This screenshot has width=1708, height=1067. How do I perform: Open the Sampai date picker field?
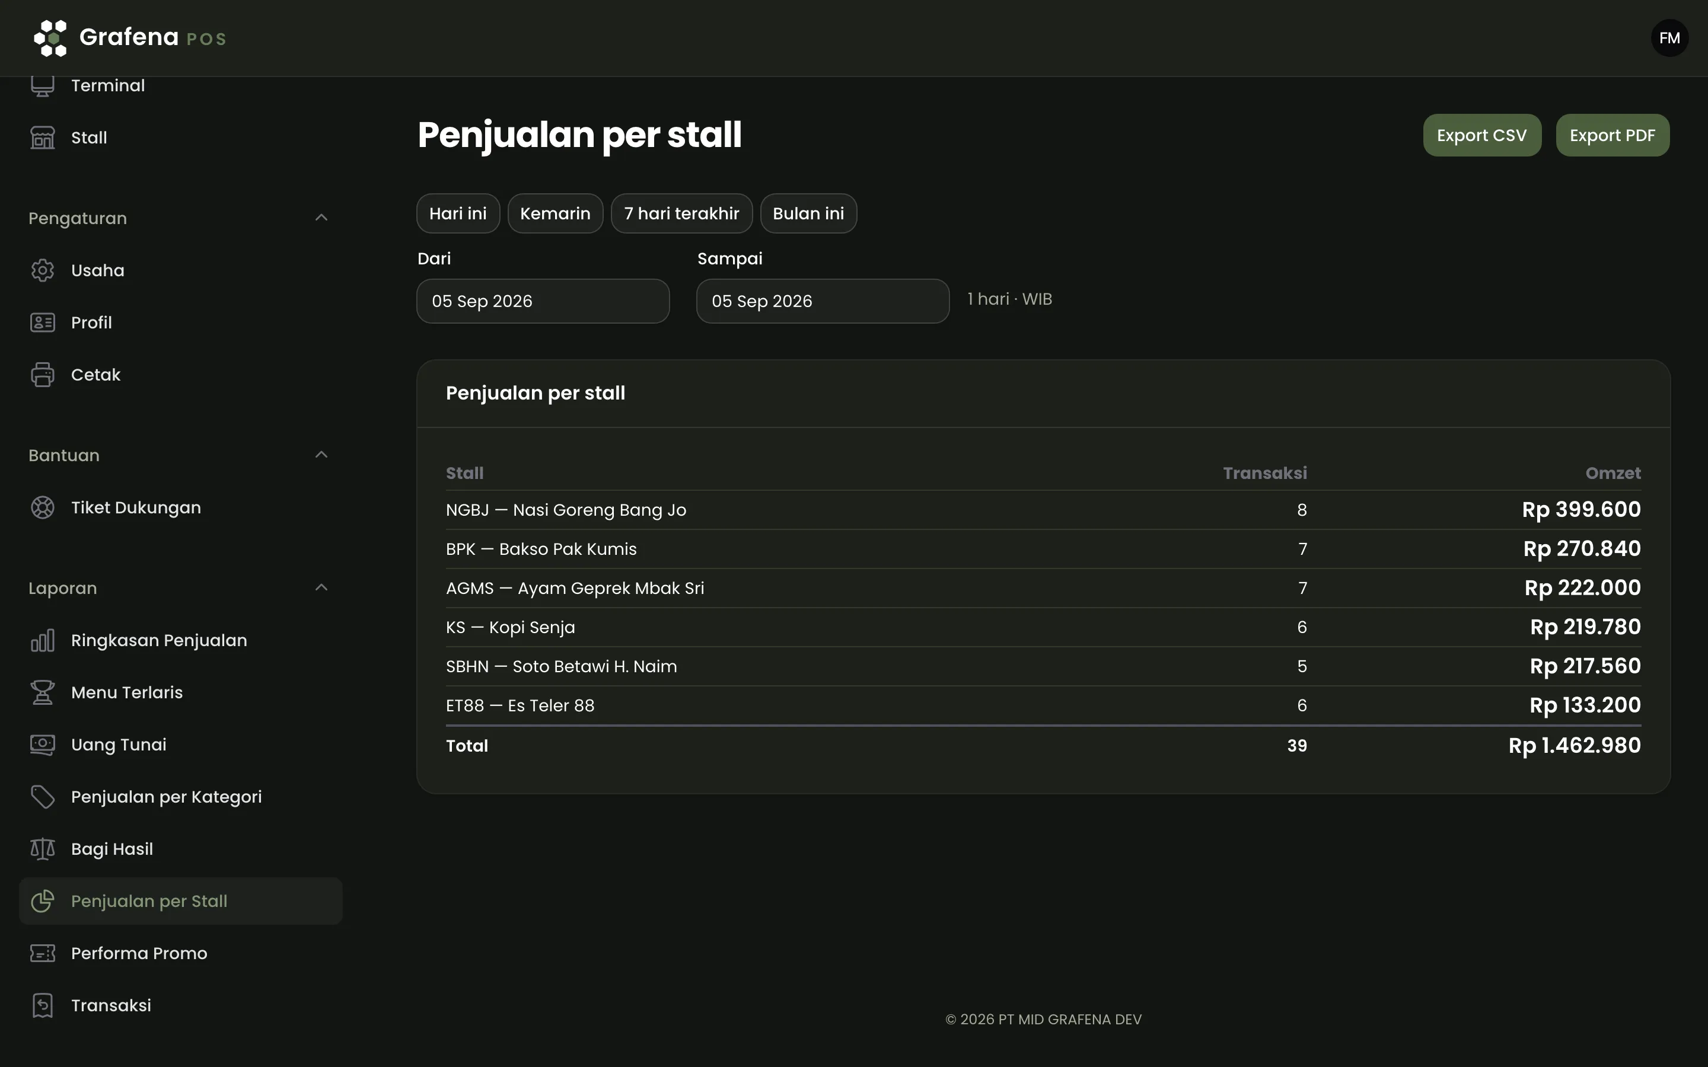click(822, 301)
